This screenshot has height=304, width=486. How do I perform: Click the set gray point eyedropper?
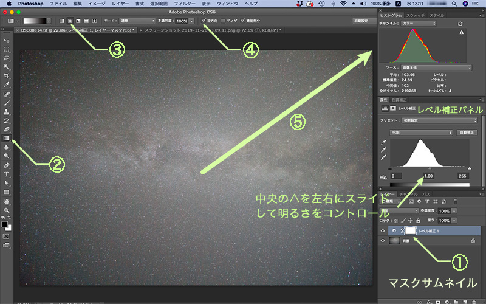point(384,150)
